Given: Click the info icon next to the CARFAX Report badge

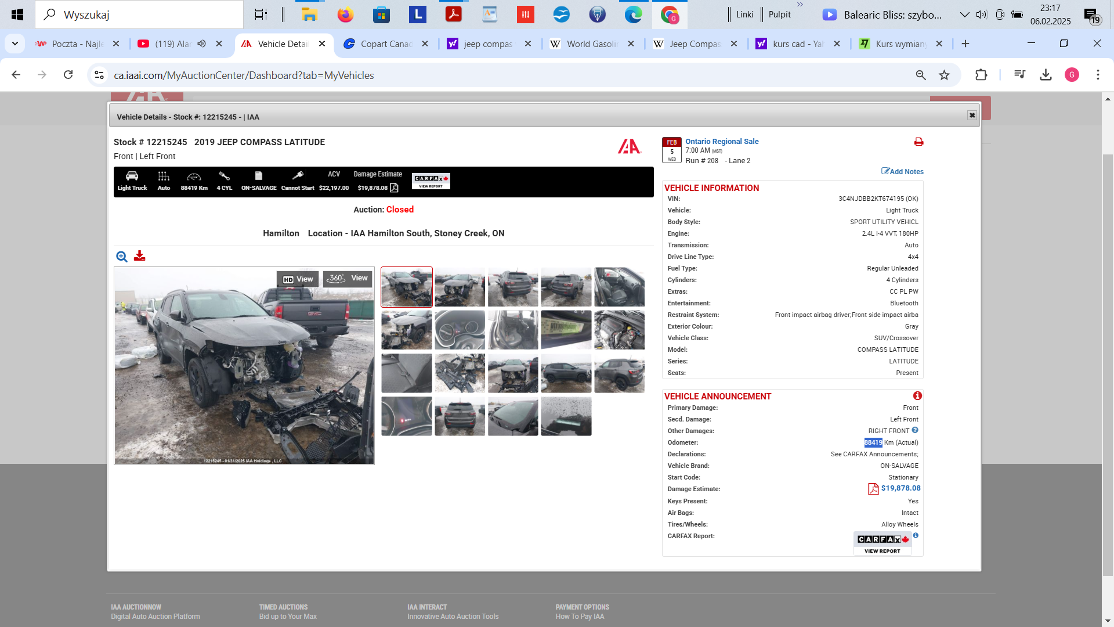Looking at the screenshot, I should pyautogui.click(x=916, y=535).
